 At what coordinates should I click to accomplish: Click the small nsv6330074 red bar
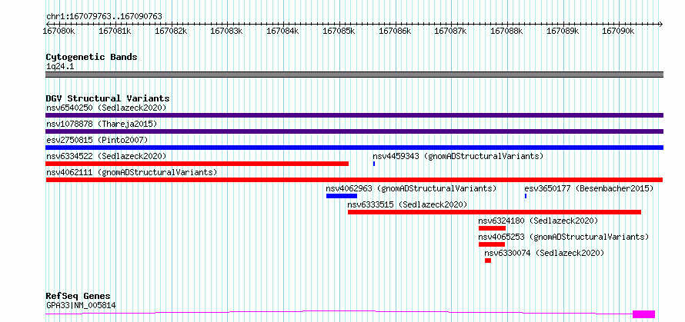(x=488, y=261)
